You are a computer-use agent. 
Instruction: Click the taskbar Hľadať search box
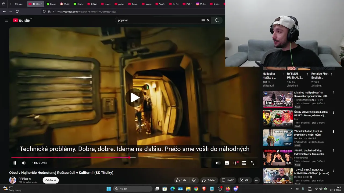point(133,189)
